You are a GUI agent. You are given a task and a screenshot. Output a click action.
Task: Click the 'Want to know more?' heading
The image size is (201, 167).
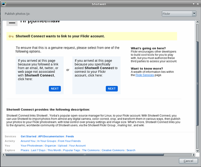click(147, 68)
